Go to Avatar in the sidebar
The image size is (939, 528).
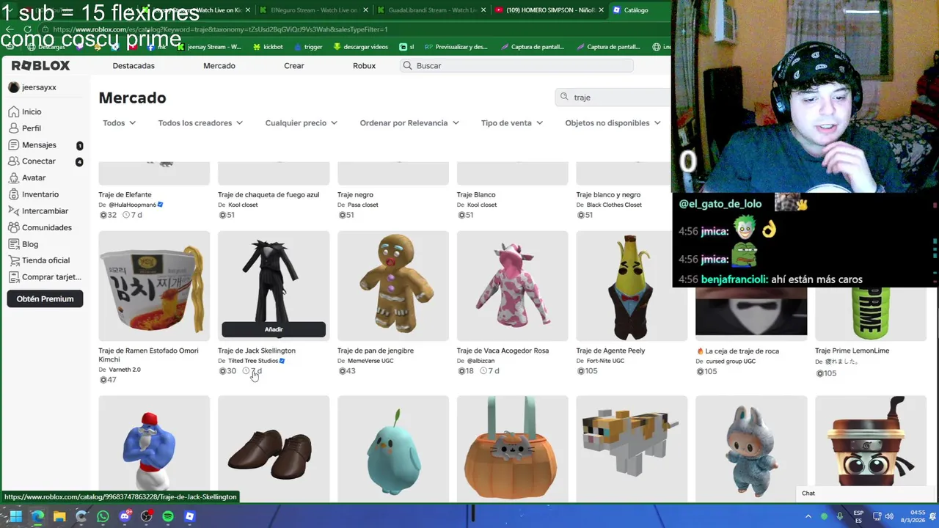(x=34, y=177)
